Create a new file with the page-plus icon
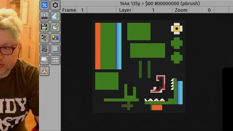This screenshot has width=233, height=131. click(55, 16)
